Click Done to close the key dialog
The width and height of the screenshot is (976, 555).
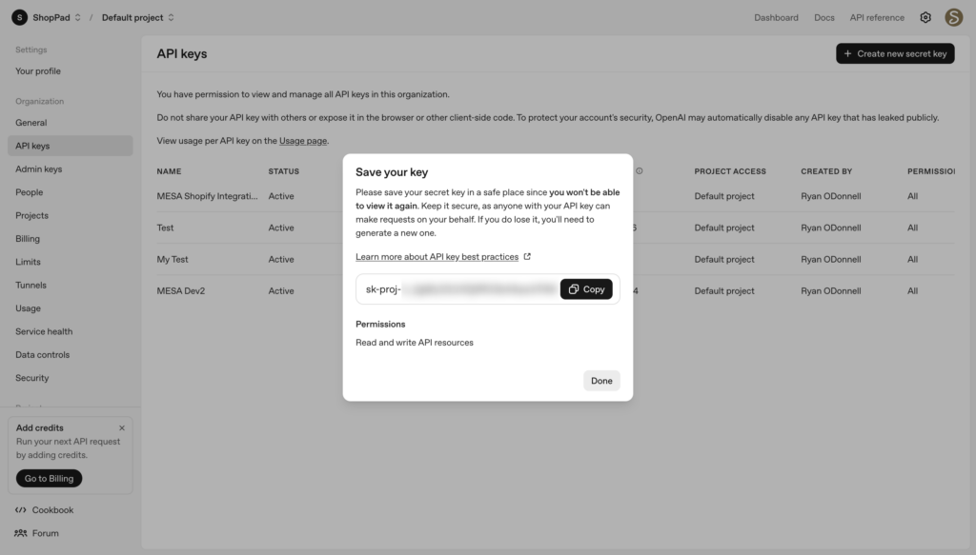click(x=601, y=380)
